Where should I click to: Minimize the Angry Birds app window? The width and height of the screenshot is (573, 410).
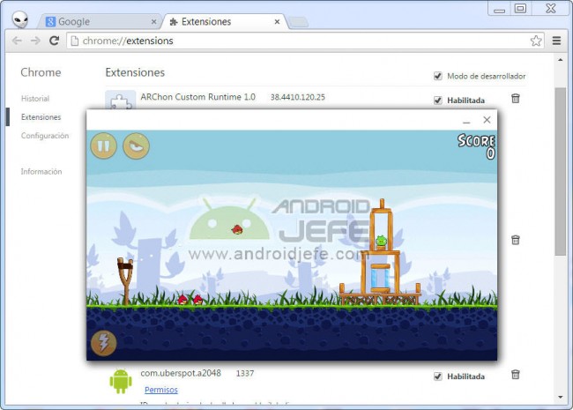(466, 121)
